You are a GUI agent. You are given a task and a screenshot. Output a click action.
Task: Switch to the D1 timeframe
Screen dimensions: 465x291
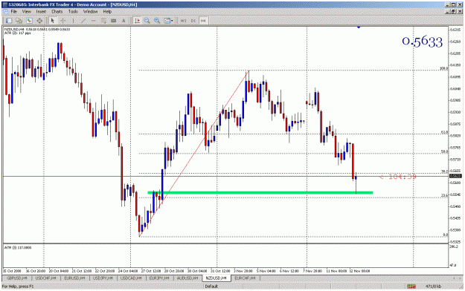193,21
